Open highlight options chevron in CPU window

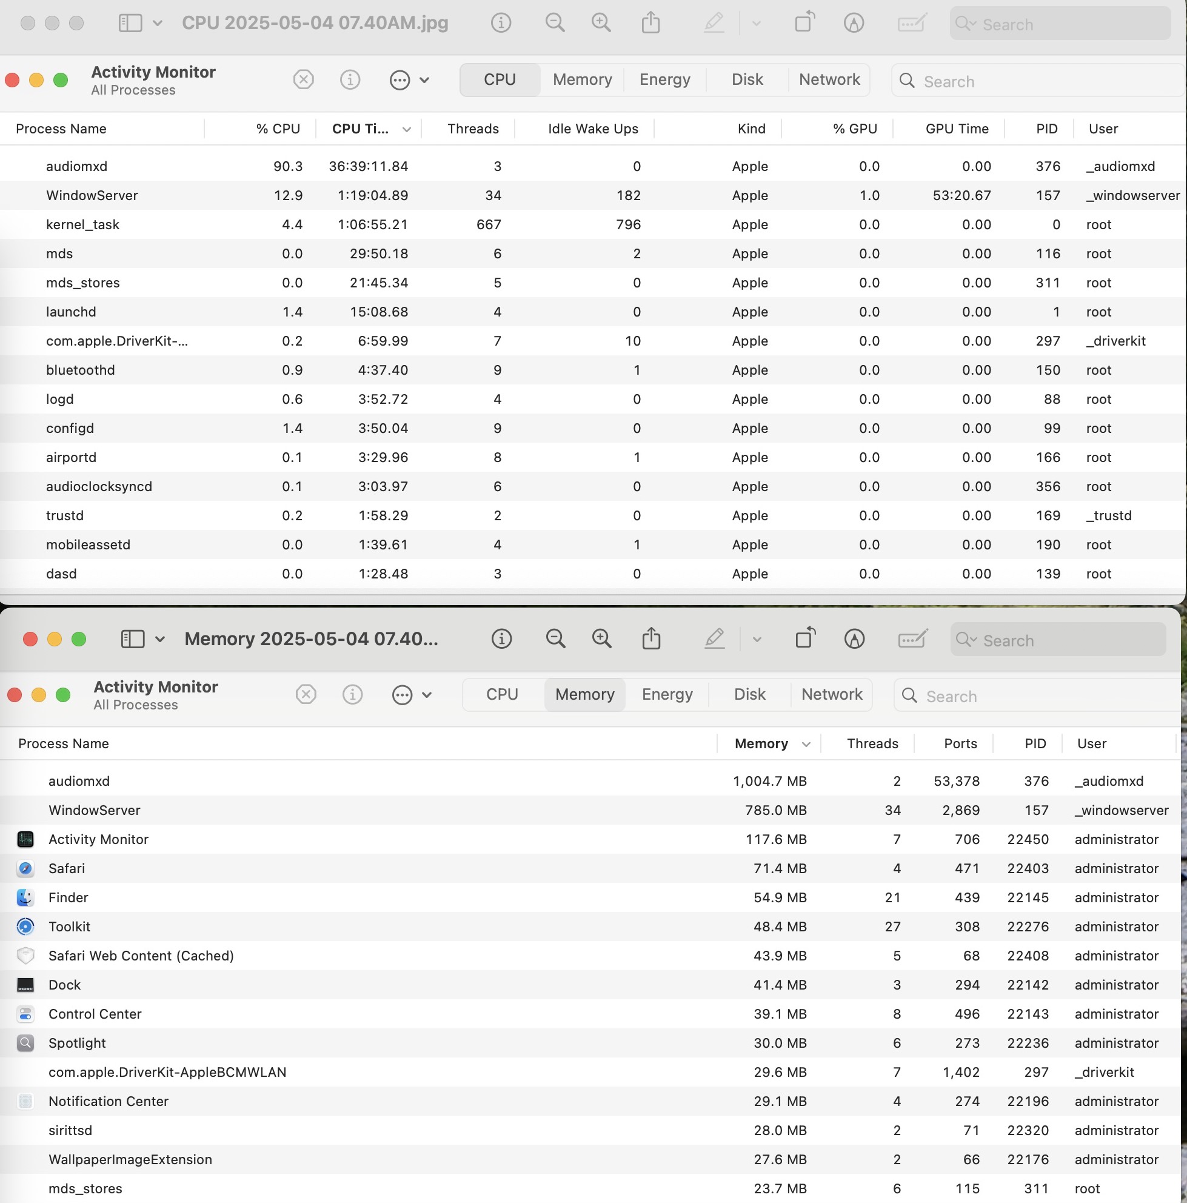click(x=756, y=24)
